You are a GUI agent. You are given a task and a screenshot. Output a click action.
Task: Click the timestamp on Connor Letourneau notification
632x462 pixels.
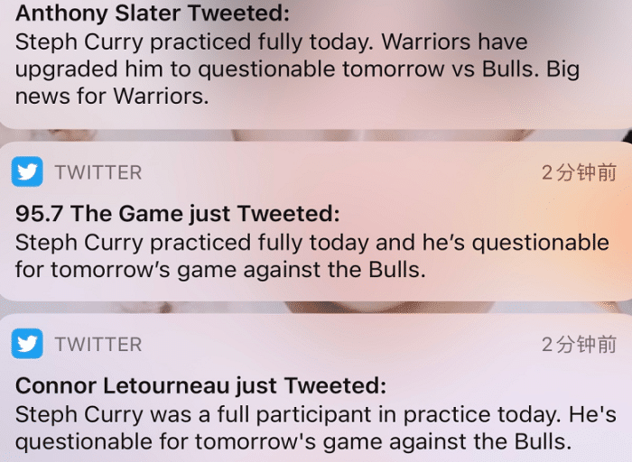579,345
